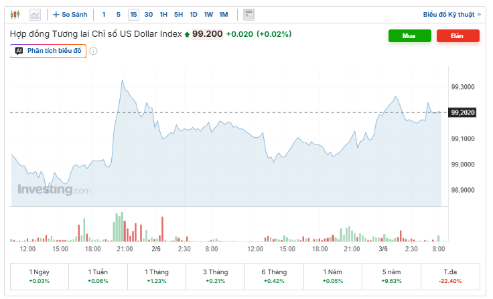Select the 1H interval

pyautogui.click(x=163, y=15)
